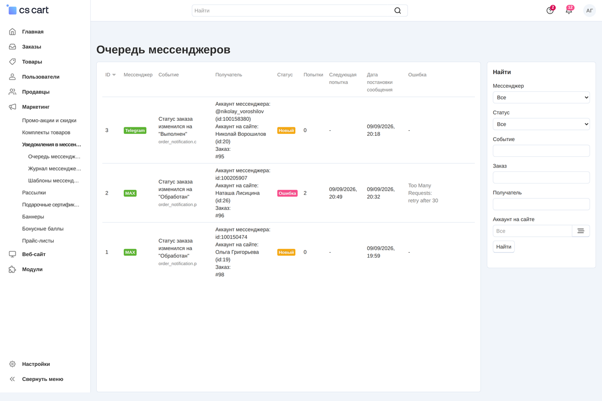Open Промо-акции и скидки menu item
This screenshot has width=602, height=401.
49,120
